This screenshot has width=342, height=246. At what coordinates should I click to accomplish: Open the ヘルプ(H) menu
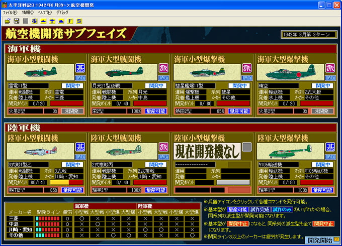pyautogui.click(x=45, y=13)
